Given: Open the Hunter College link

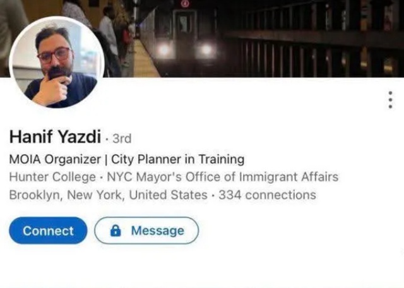Looking at the screenshot, I should (x=52, y=177).
